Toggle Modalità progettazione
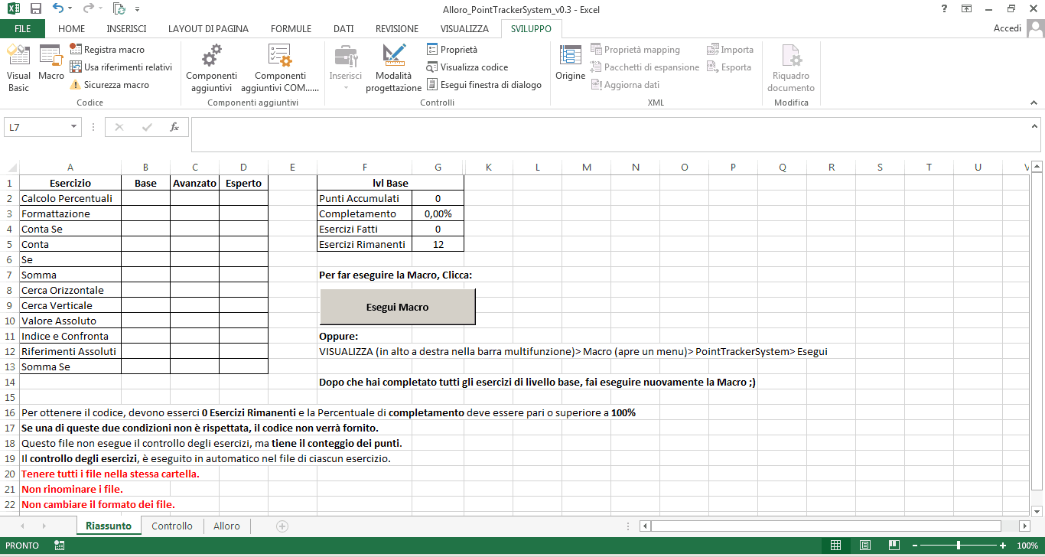The image size is (1045, 557). click(x=393, y=67)
